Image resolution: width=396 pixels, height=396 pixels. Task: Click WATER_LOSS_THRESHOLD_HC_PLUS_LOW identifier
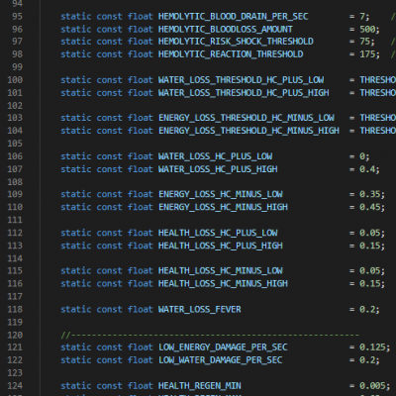pos(242,80)
